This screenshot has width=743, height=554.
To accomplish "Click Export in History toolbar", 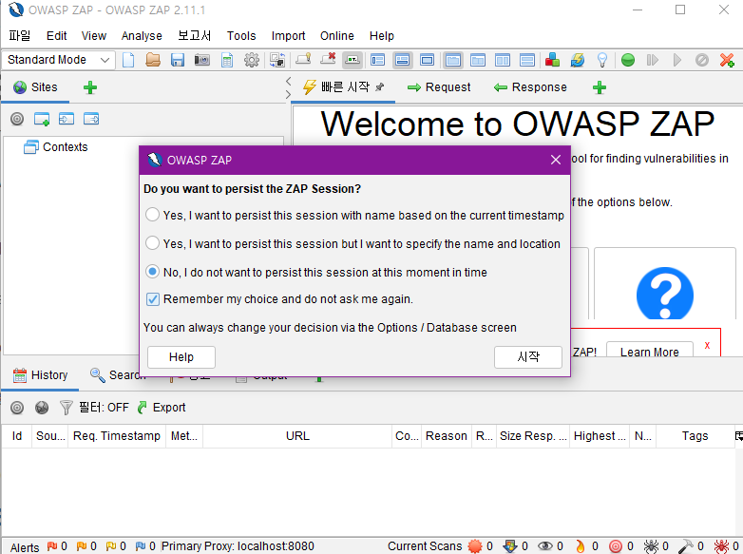I will (x=162, y=408).
